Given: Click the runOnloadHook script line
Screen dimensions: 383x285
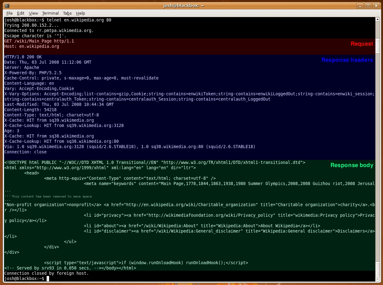Looking at the screenshot, I should coord(146,263).
